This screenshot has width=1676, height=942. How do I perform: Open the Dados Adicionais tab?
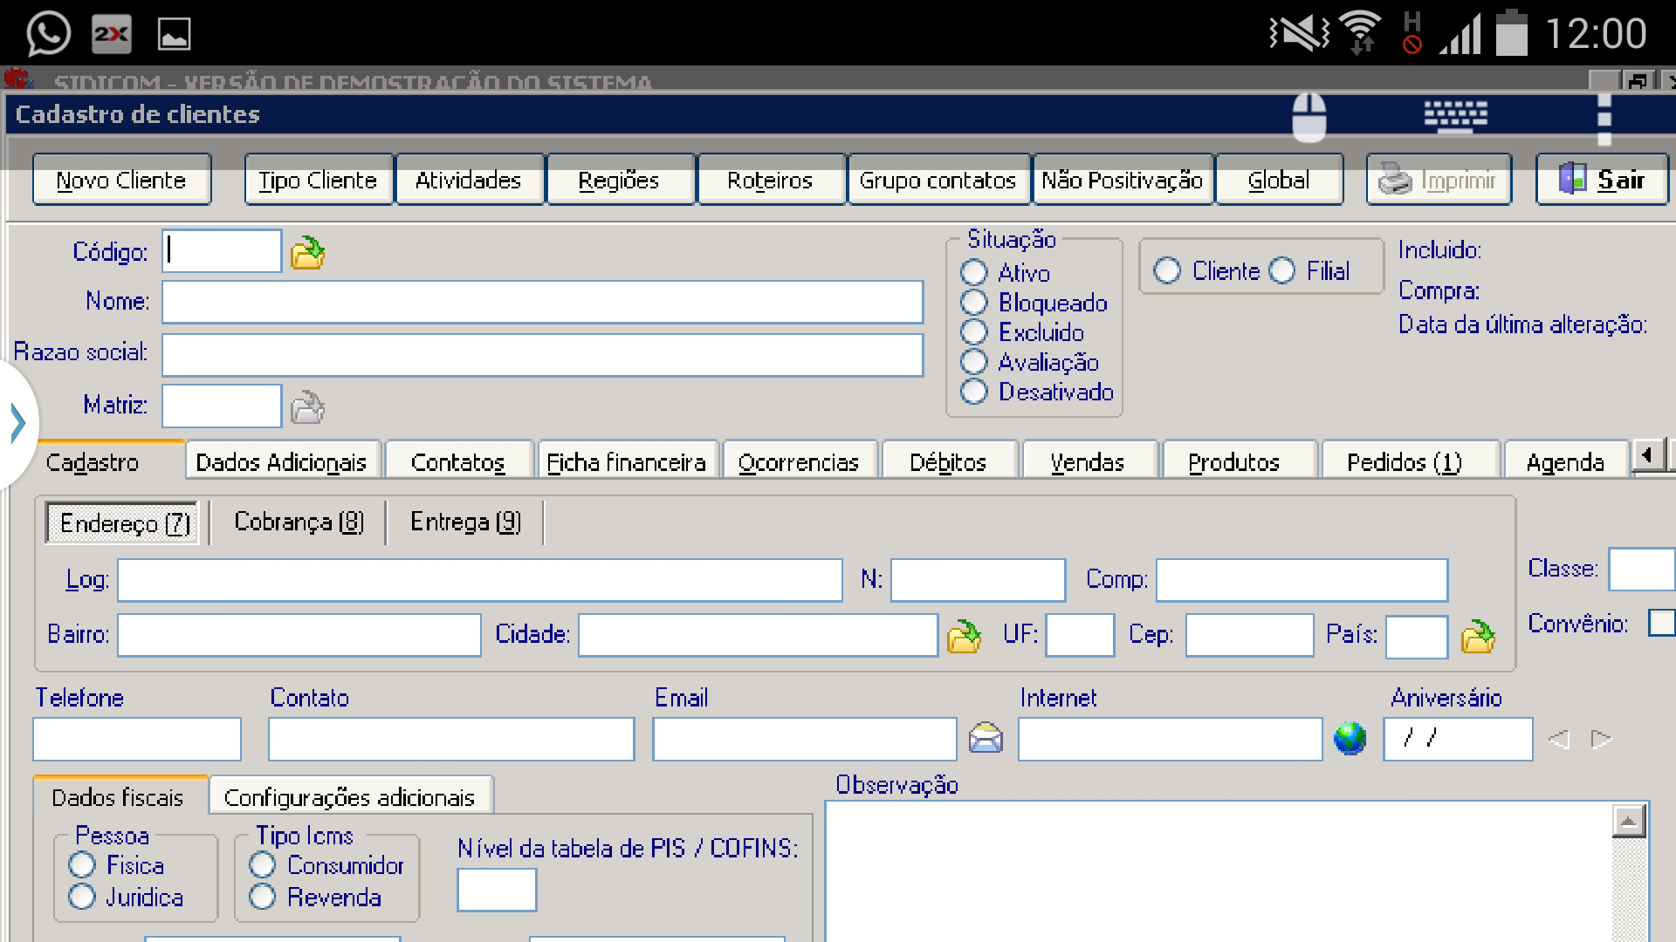(281, 462)
